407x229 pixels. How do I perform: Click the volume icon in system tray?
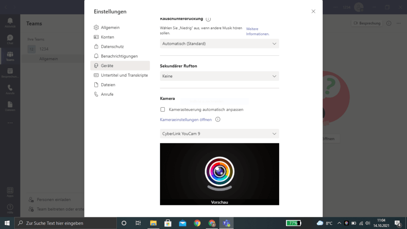pyautogui.click(x=368, y=223)
